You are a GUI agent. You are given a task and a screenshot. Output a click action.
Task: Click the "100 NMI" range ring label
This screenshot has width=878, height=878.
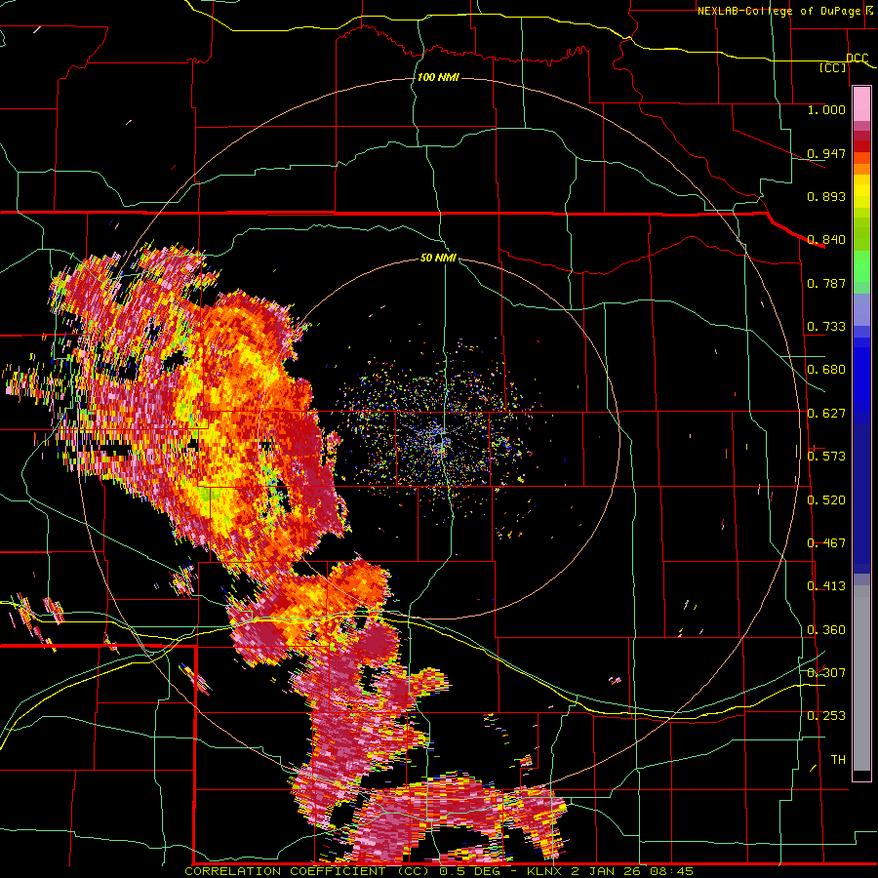point(438,77)
